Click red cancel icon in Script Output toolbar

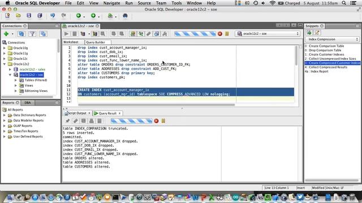click(x=156, y=121)
